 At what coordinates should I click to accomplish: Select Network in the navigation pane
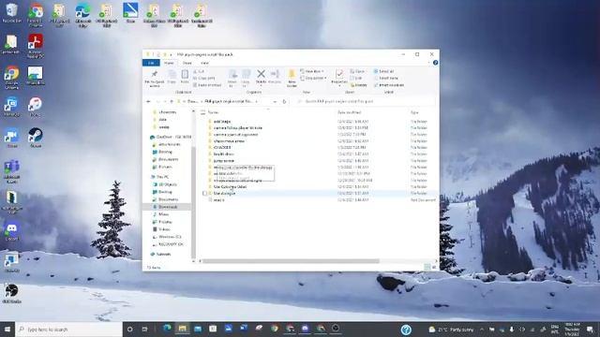click(x=160, y=254)
